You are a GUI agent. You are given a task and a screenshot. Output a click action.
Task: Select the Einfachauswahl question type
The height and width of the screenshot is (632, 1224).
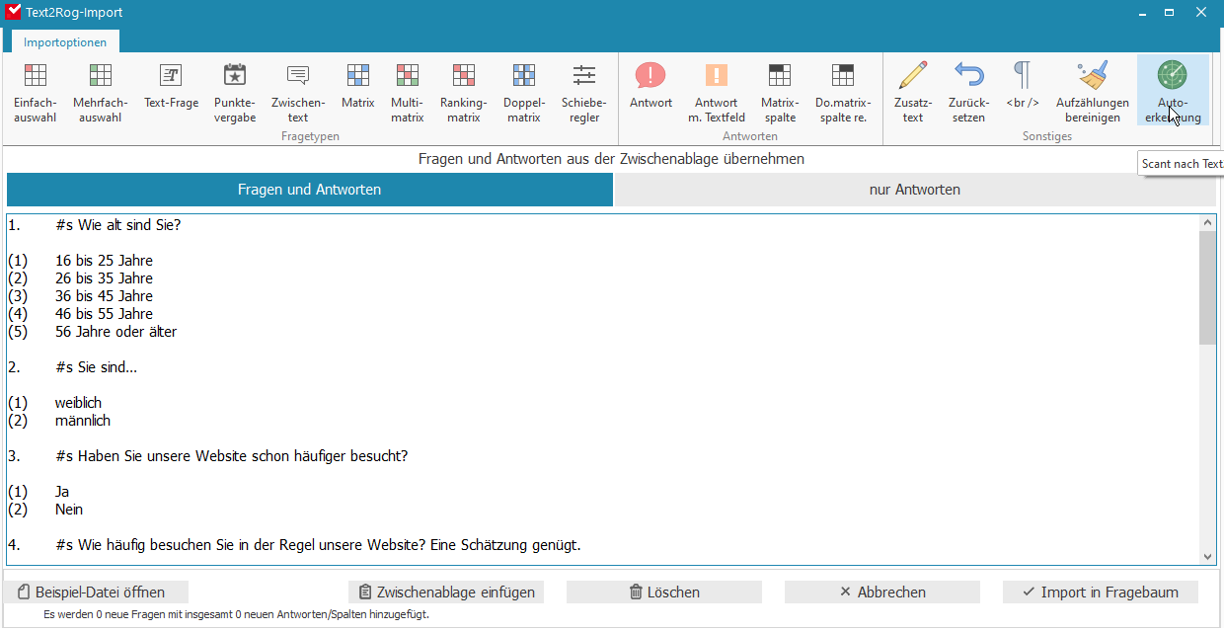click(x=36, y=89)
